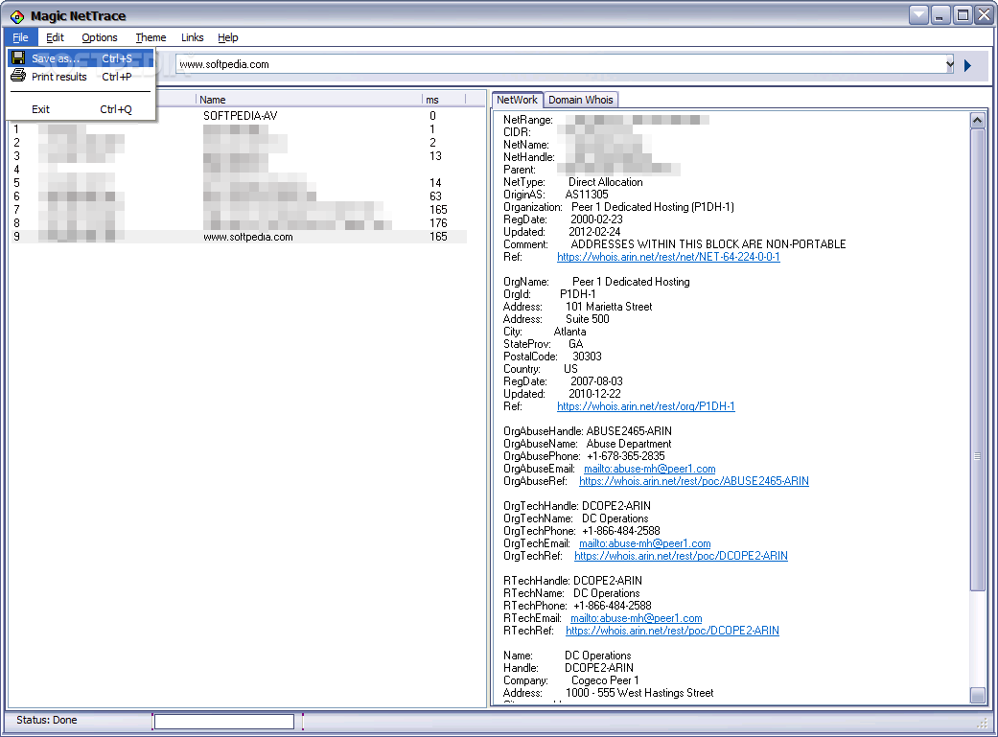This screenshot has height=737, width=998.
Task: Click the www.softpedia.com address input field
Action: [560, 63]
